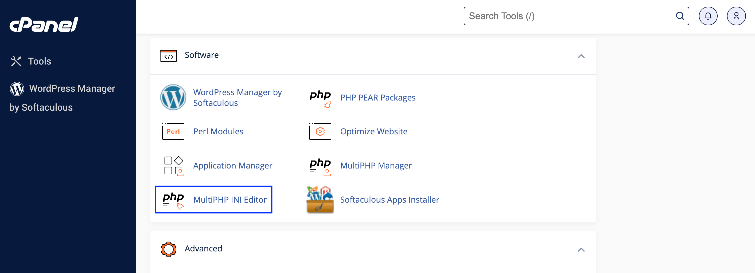Click the search magnifier icon
The height and width of the screenshot is (273, 755).
(x=680, y=16)
